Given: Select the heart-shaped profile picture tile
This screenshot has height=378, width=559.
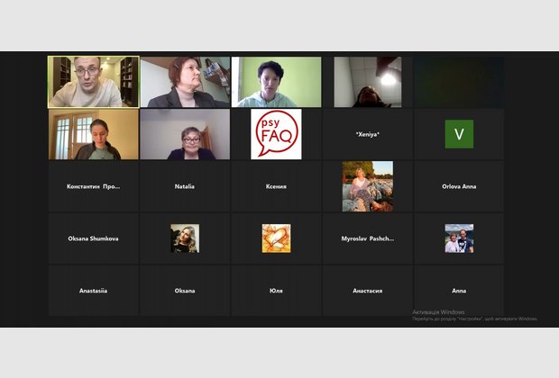Looking at the screenshot, I should point(276,238).
